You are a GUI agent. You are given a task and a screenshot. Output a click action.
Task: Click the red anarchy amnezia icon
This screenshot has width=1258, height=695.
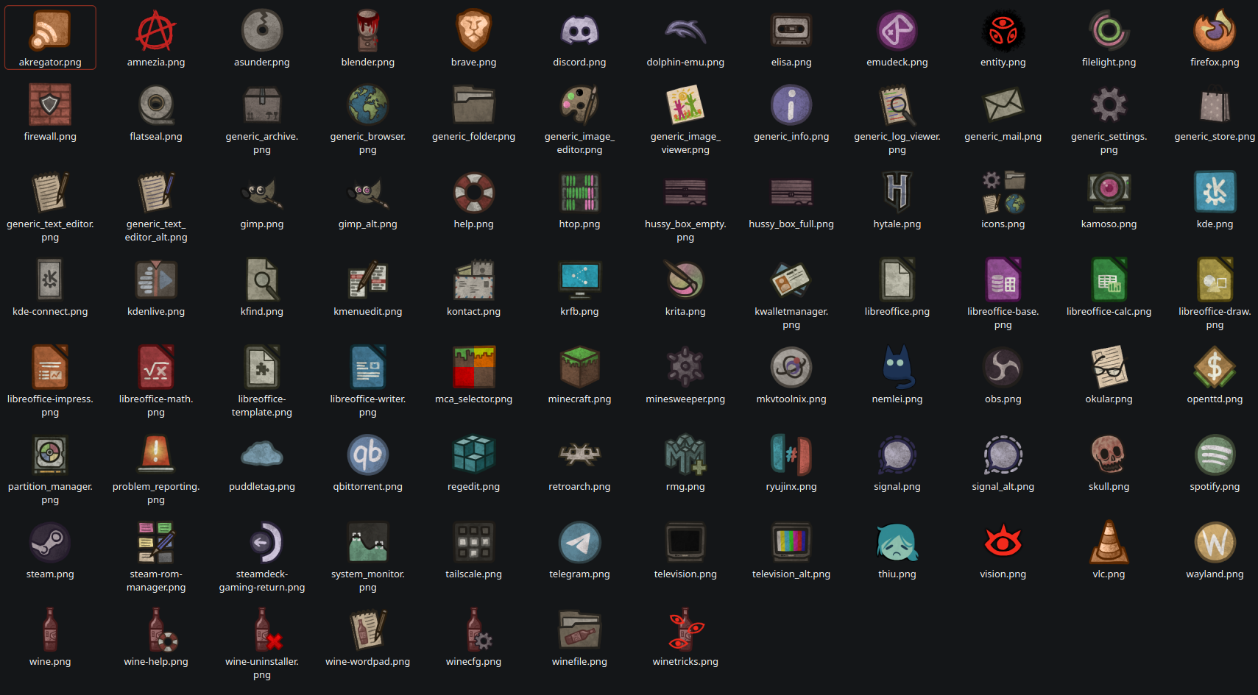pyautogui.click(x=156, y=30)
